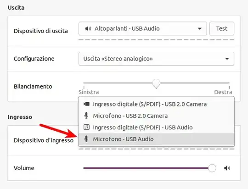Click the purple Volume slider track
This screenshot has height=189, width=248.
pos(146,168)
